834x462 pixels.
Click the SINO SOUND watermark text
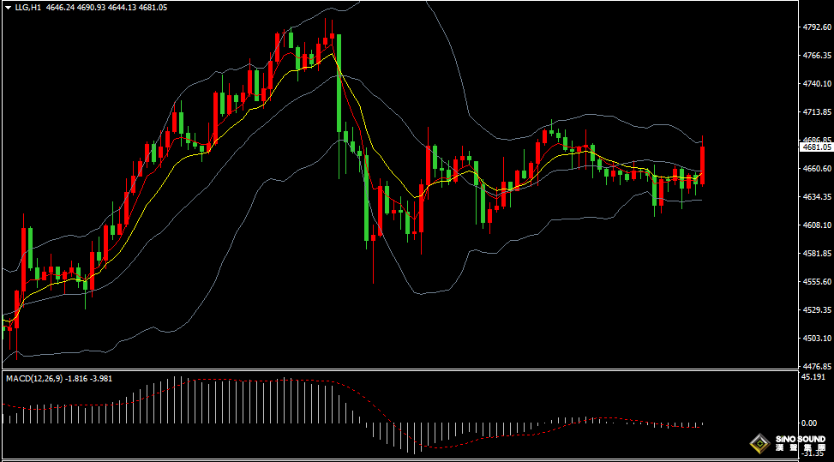(x=800, y=440)
